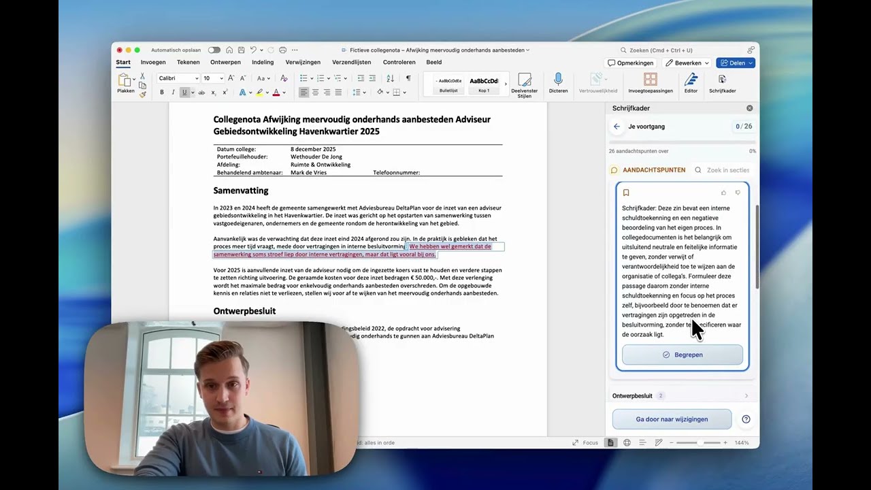Viewport: 871px width, 490px height.
Task: Open the Indeling tab
Action: 263,62
